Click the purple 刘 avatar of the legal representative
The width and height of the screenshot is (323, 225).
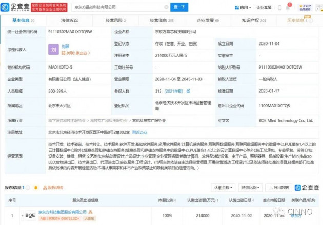click(x=53, y=50)
